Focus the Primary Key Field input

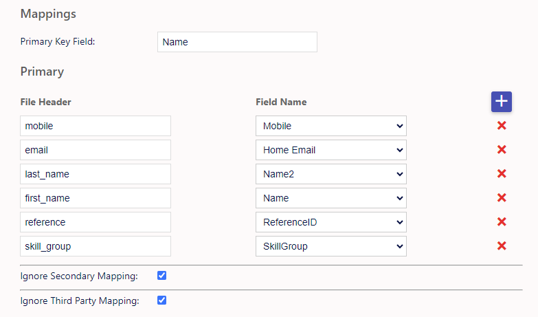tap(237, 42)
